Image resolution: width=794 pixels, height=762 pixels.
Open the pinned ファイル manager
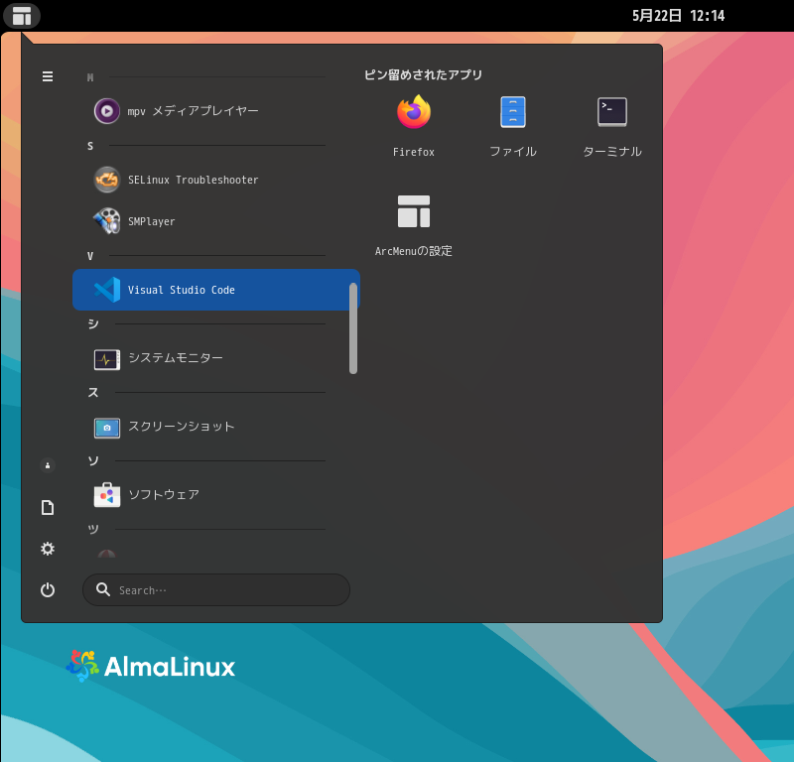click(513, 126)
